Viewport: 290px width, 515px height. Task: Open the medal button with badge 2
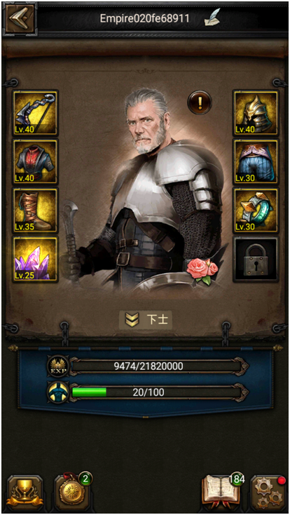coord(72,493)
